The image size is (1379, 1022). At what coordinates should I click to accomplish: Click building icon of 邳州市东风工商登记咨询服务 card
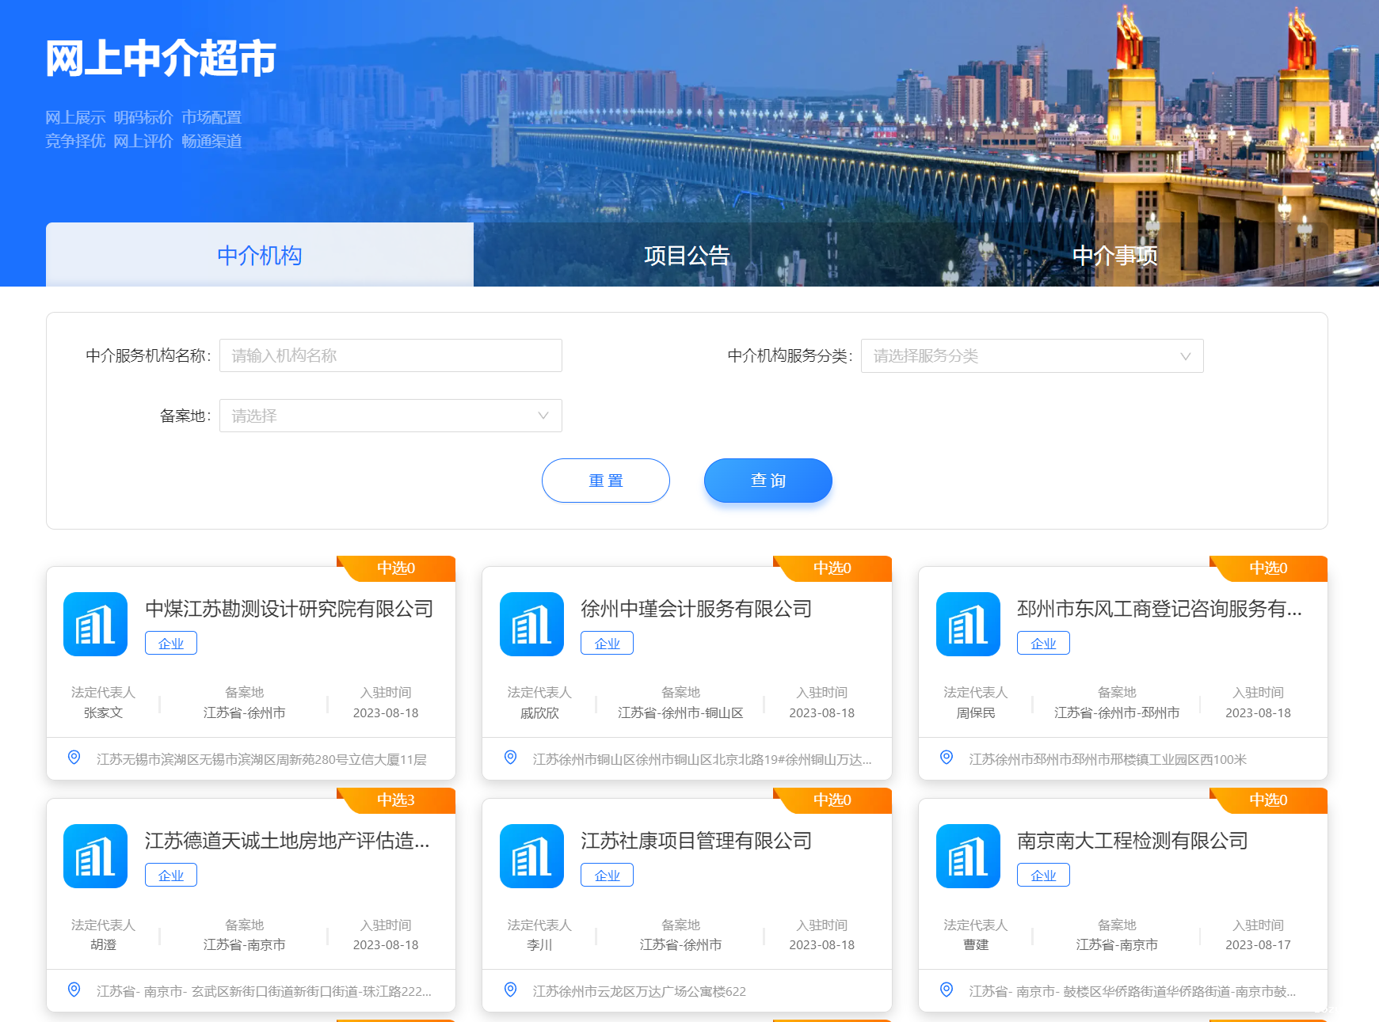click(967, 624)
